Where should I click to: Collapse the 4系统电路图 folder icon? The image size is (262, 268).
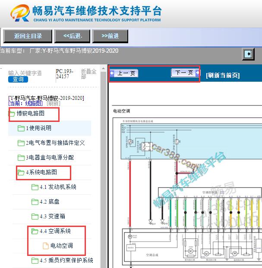(21, 172)
